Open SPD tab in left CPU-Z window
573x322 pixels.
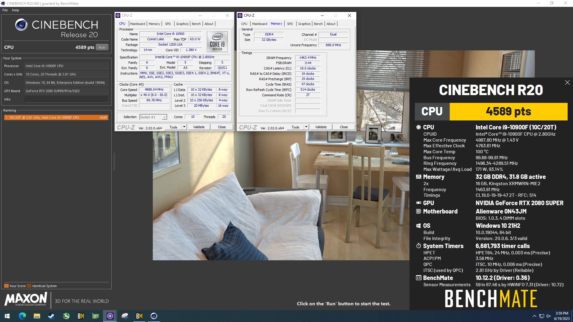(168, 24)
